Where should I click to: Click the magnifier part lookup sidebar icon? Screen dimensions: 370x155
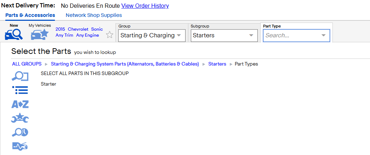pyautogui.click(x=20, y=76)
